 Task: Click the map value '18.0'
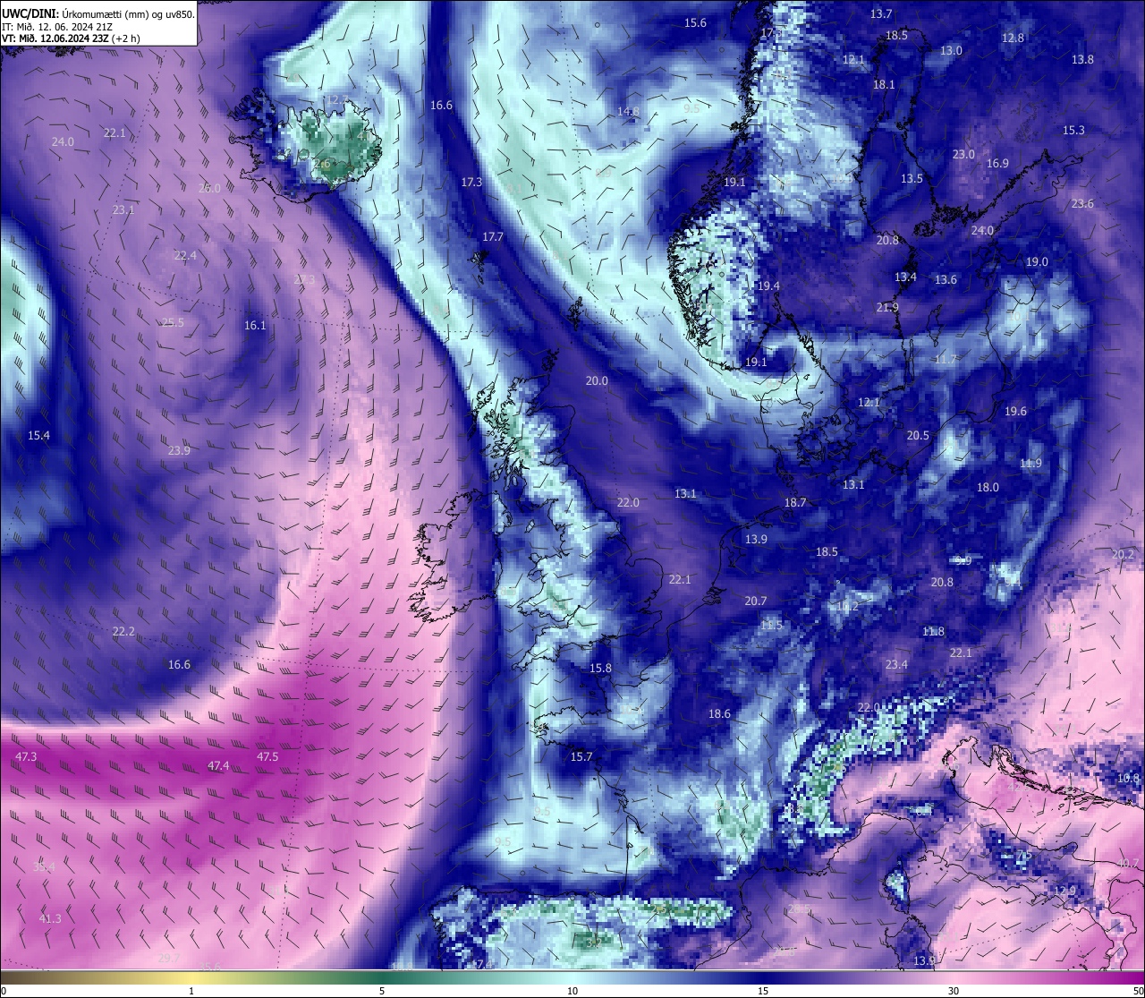pos(988,488)
